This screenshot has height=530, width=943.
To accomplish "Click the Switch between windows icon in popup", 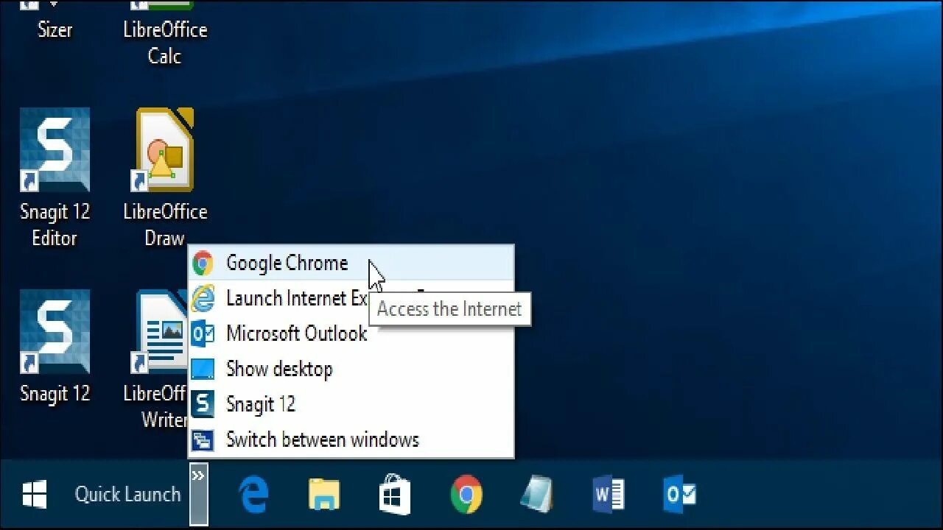I will coord(203,440).
